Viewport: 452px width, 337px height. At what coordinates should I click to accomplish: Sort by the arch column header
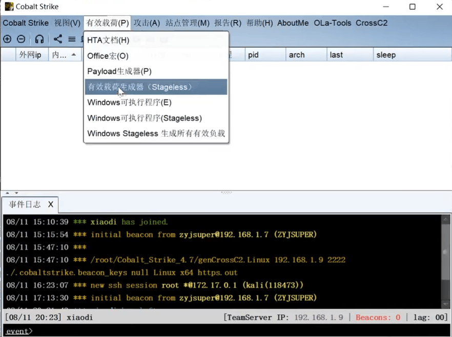pos(306,55)
